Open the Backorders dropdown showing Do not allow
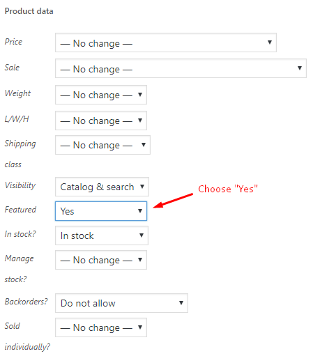 [x=121, y=303]
